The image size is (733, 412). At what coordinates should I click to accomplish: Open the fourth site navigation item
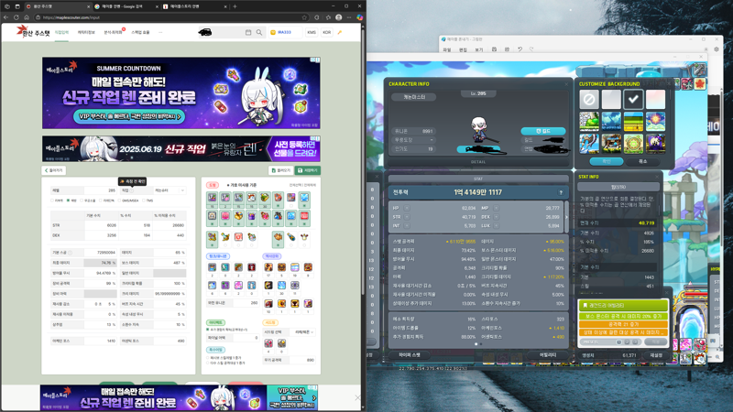coord(140,32)
